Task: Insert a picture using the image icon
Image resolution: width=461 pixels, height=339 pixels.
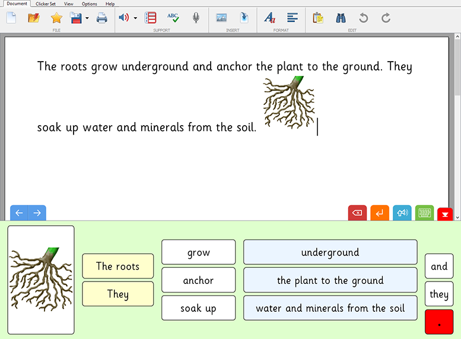Action: click(221, 18)
